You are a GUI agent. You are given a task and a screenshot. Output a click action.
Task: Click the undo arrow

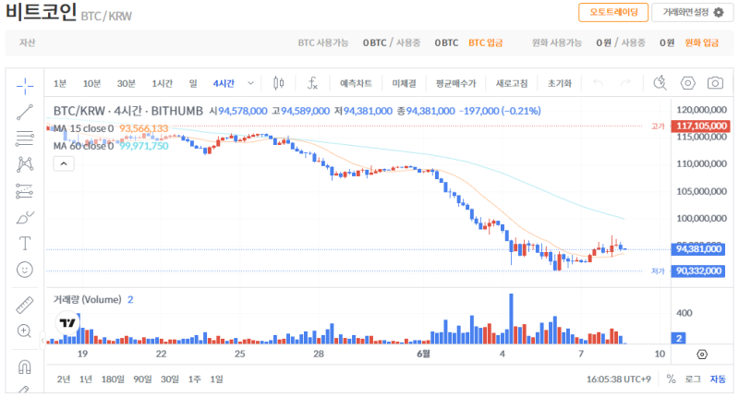(x=598, y=83)
